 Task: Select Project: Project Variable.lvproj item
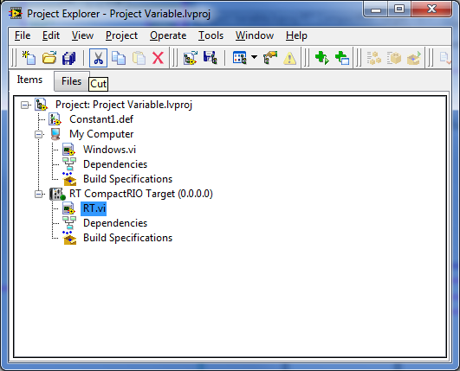124,105
